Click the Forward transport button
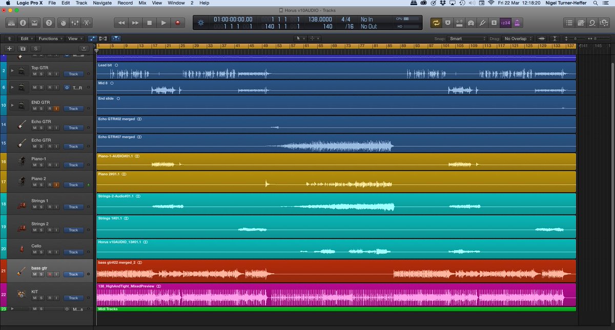The height and width of the screenshot is (330, 615). coord(135,23)
